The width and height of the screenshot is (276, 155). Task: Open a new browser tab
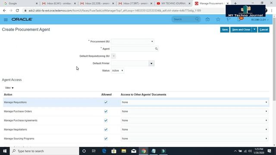click(x=235, y=3)
